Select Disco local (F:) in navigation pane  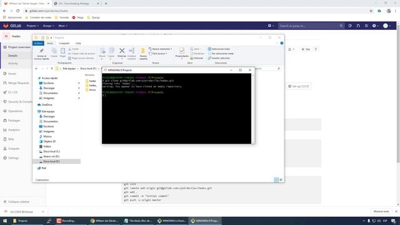coord(57,161)
